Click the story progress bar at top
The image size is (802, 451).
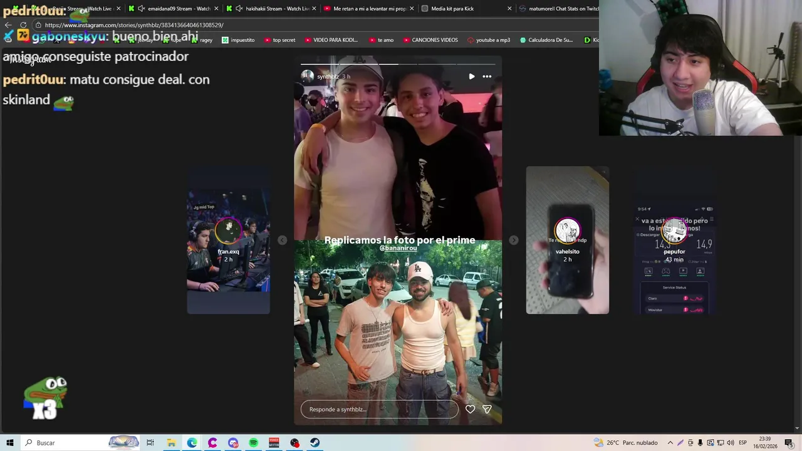pos(398,64)
